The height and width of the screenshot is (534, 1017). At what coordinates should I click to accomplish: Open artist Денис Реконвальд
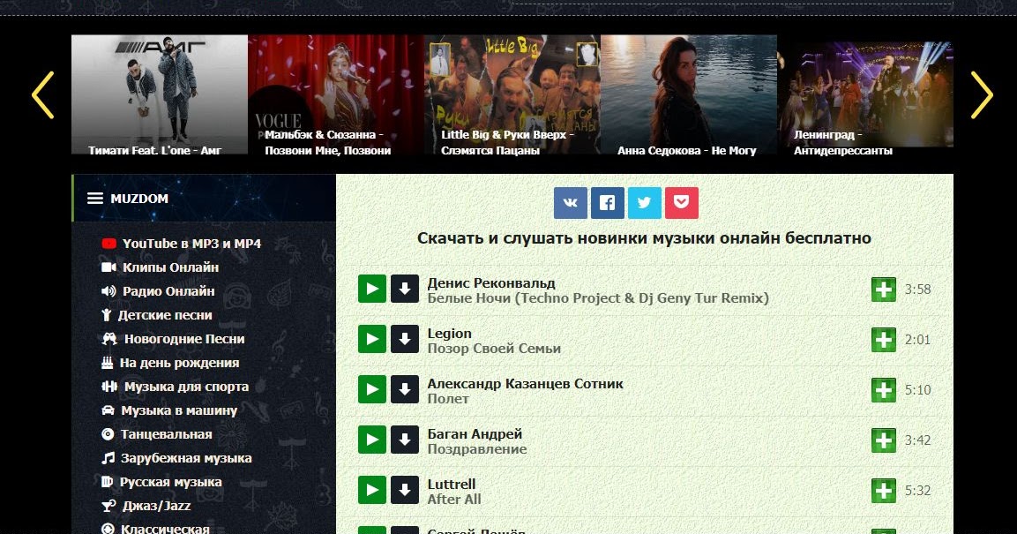[491, 283]
